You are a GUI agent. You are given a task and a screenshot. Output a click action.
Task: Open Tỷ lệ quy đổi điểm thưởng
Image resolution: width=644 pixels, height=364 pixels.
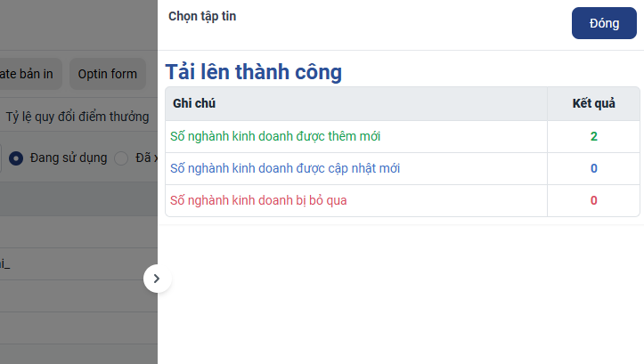pyautogui.click(x=77, y=117)
